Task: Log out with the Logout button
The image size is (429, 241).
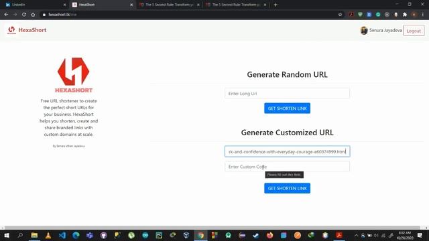Action: tap(414, 31)
